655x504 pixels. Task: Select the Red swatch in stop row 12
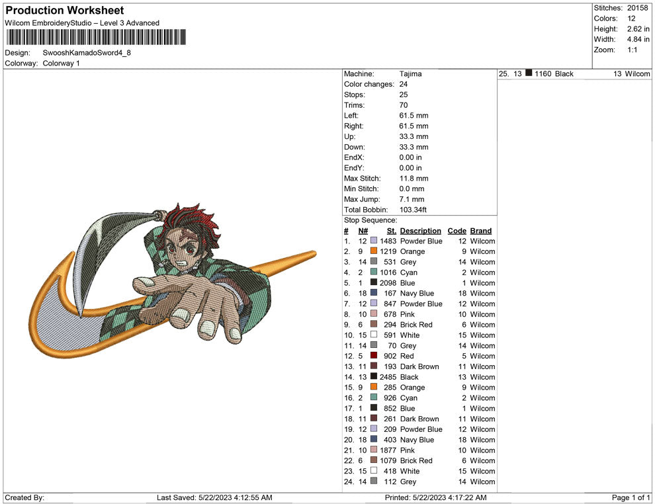(x=373, y=355)
